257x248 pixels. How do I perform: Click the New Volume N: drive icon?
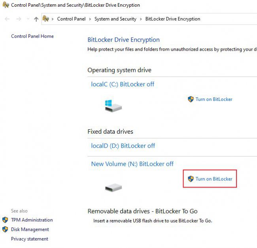pos(113,187)
